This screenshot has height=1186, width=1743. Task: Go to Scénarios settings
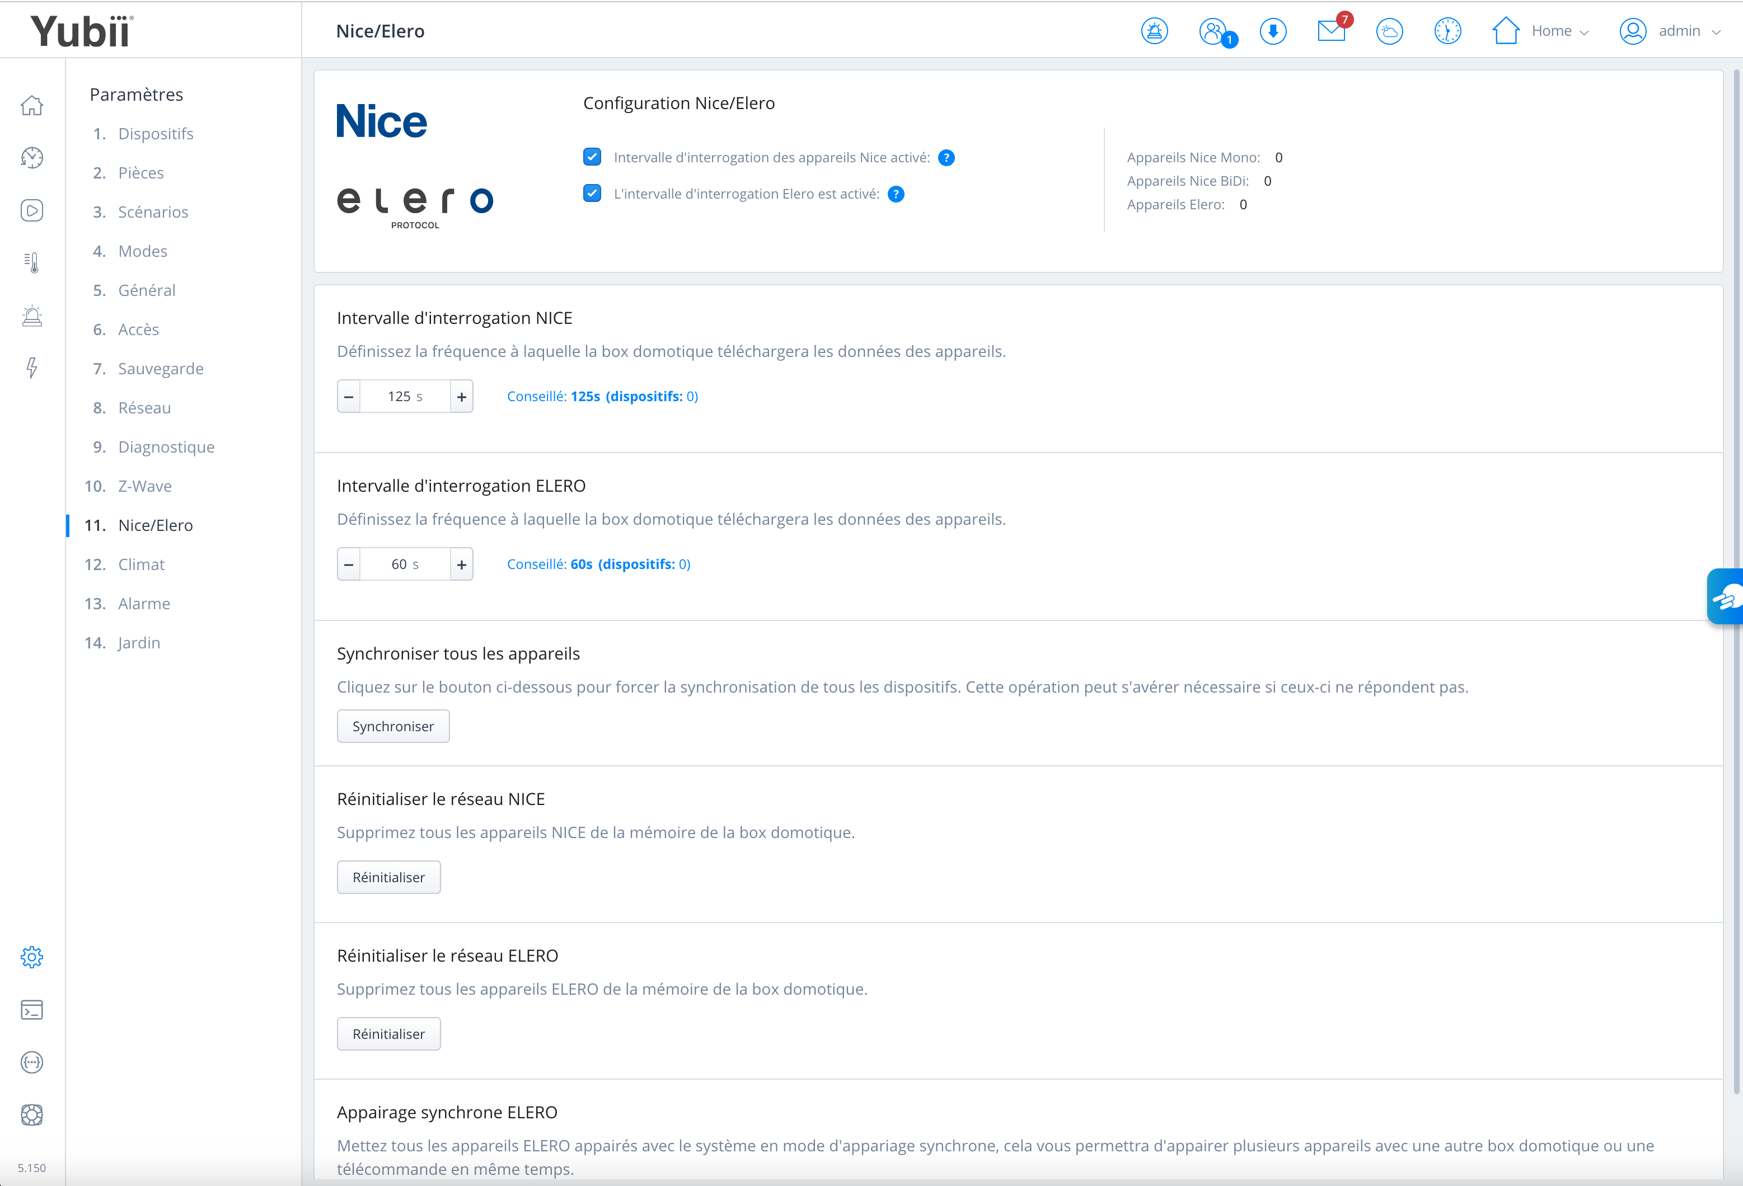[153, 211]
